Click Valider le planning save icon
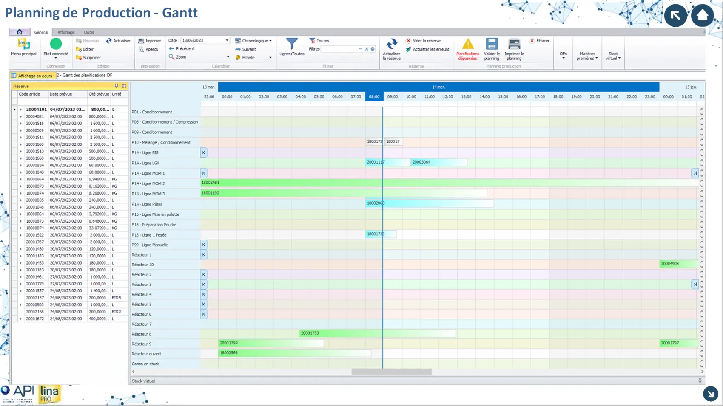This screenshot has height=406, width=723. coord(492,44)
